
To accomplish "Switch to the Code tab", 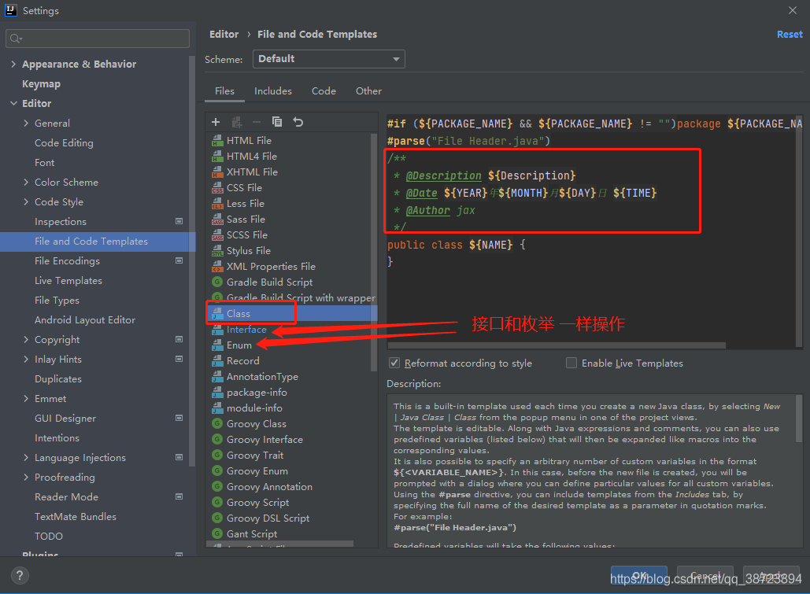I will (x=324, y=91).
